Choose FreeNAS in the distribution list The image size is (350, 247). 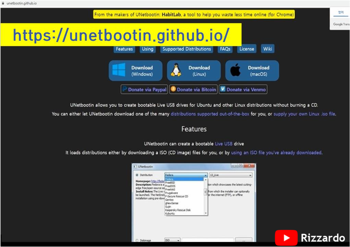tap(170, 190)
